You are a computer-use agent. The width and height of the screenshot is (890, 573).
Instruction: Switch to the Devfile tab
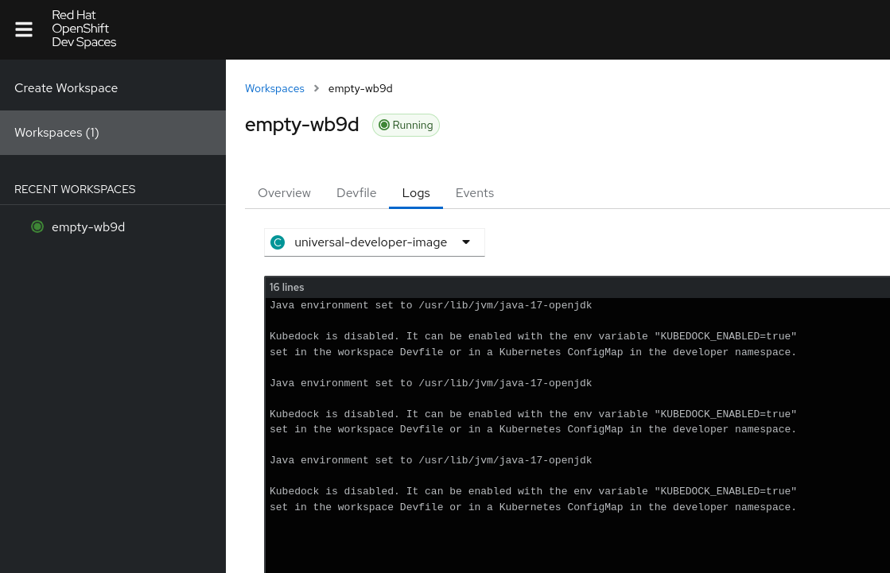pyautogui.click(x=356, y=193)
